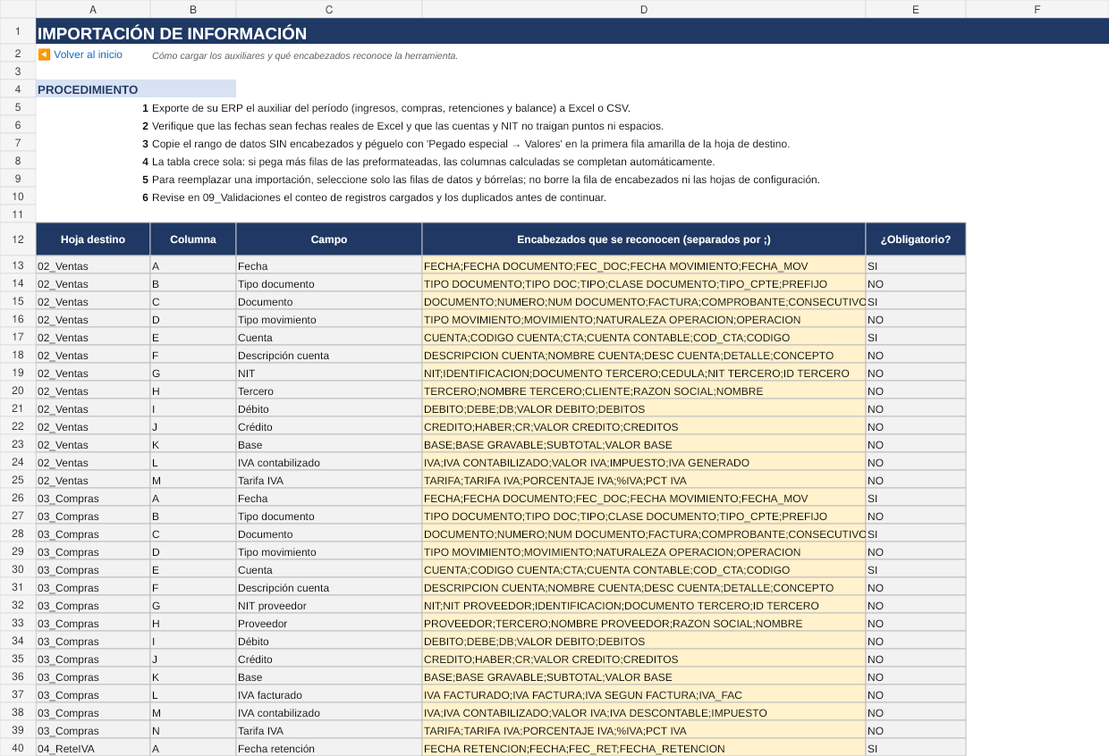Click headers cell 'PROVEEDOR;TERCERO;NOMBRE PROVEEDOR'
This screenshot has height=756, width=1109.
tap(644, 623)
